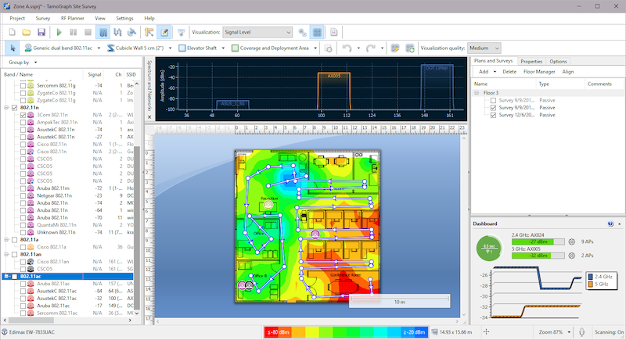Select the arrow pointer tool
Viewport: 626px width, 340px height.
pyautogui.click(x=13, y=48)
